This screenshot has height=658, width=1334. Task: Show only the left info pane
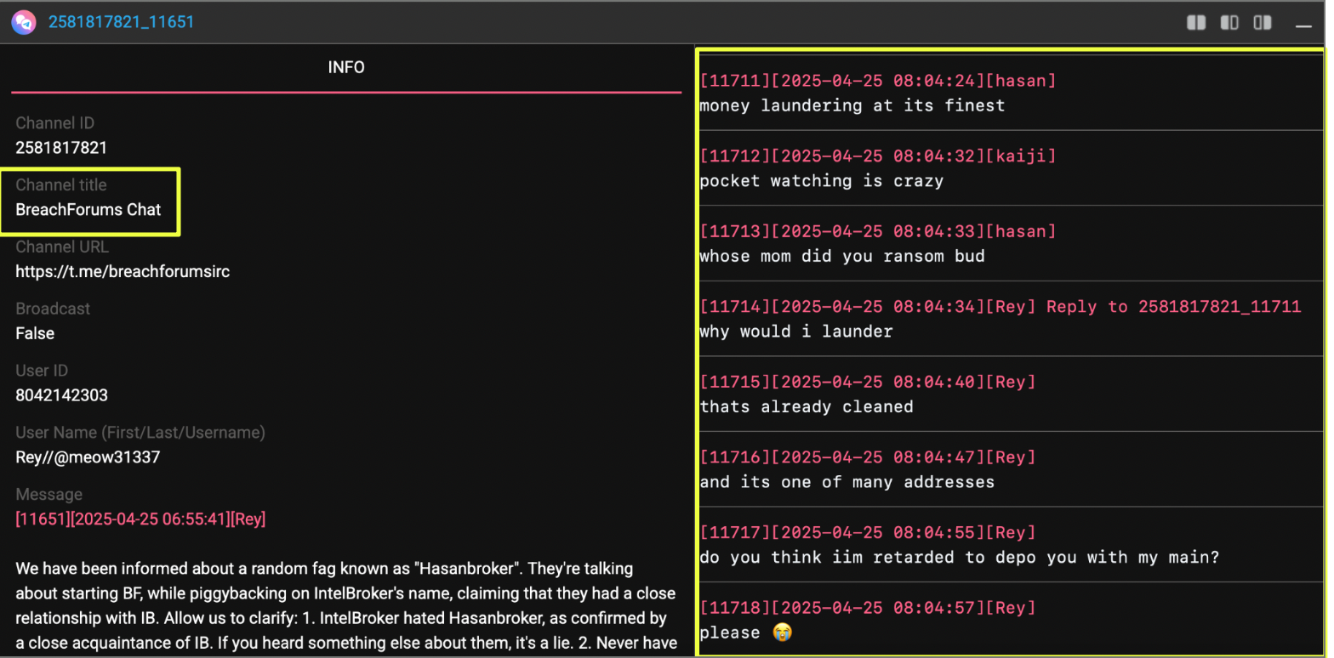tap(1229, 23)
